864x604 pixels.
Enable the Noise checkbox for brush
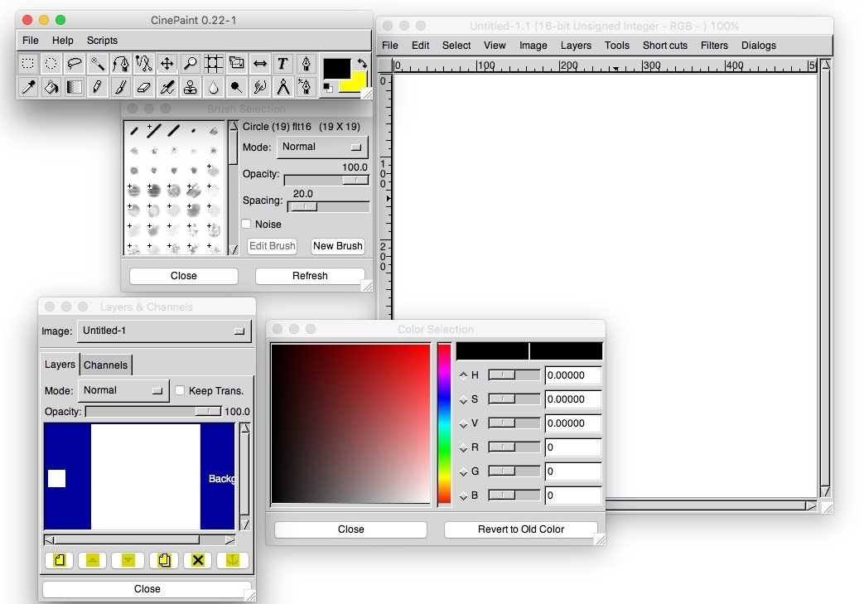246,224
